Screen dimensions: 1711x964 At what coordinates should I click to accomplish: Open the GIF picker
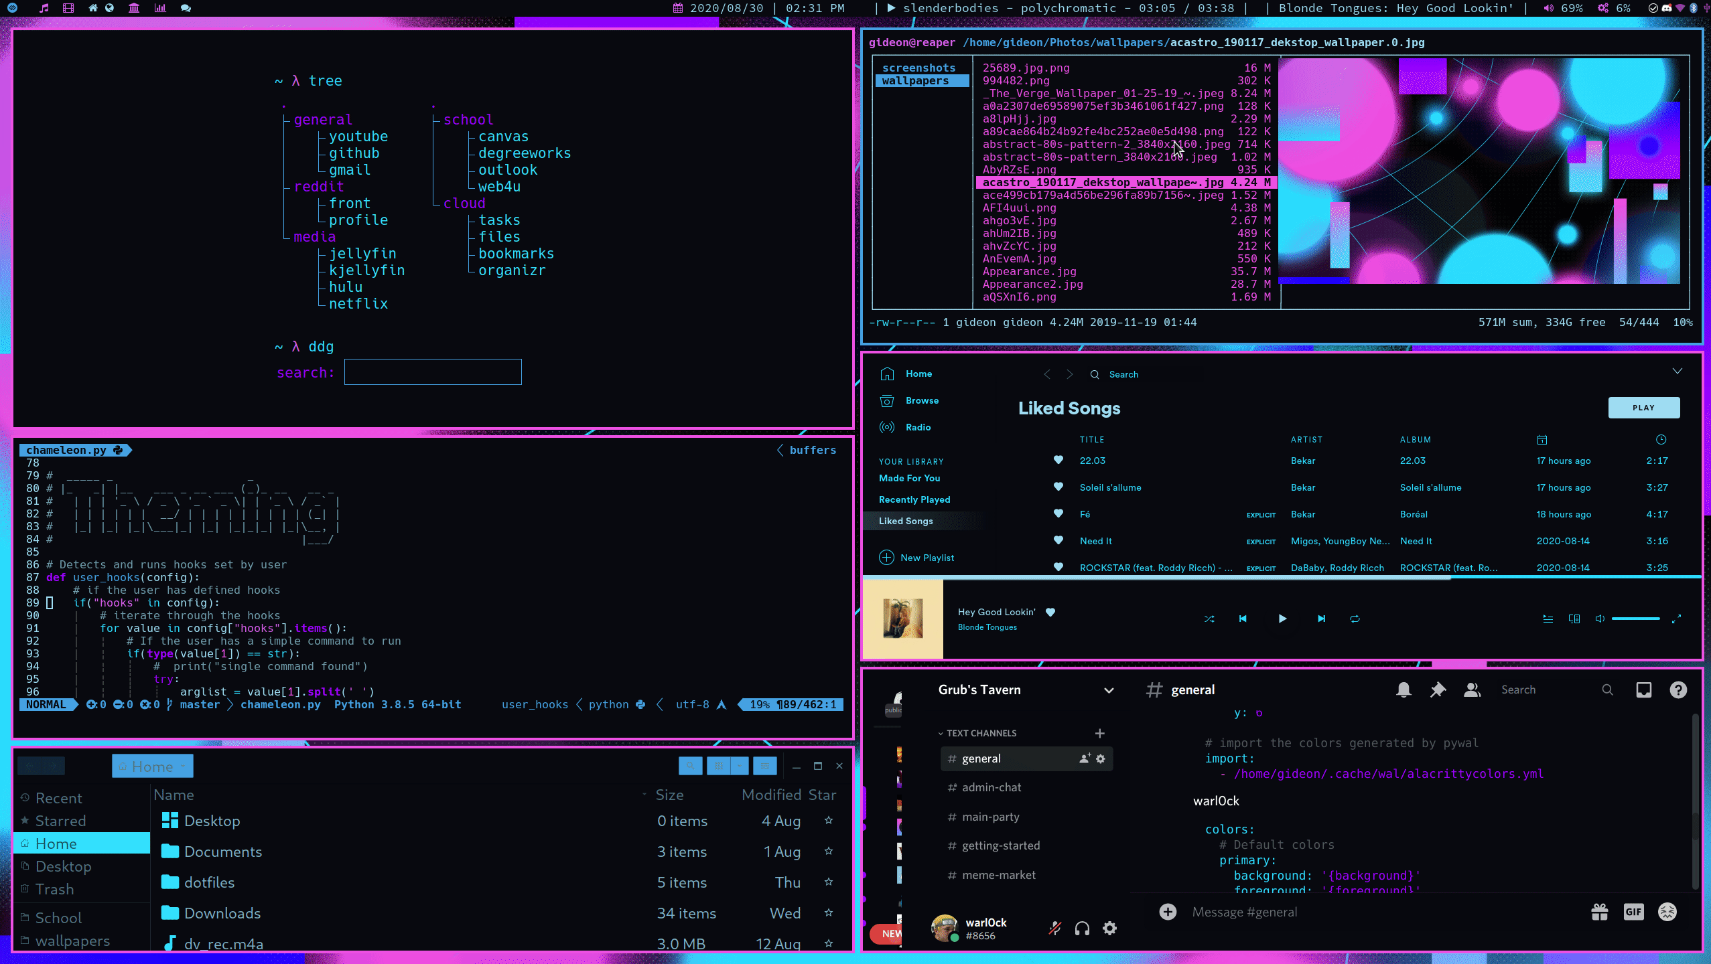pyautogui.click(x=1633, y=912)
